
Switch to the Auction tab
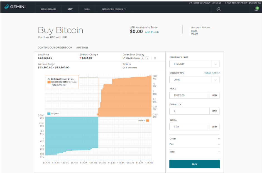82,48
